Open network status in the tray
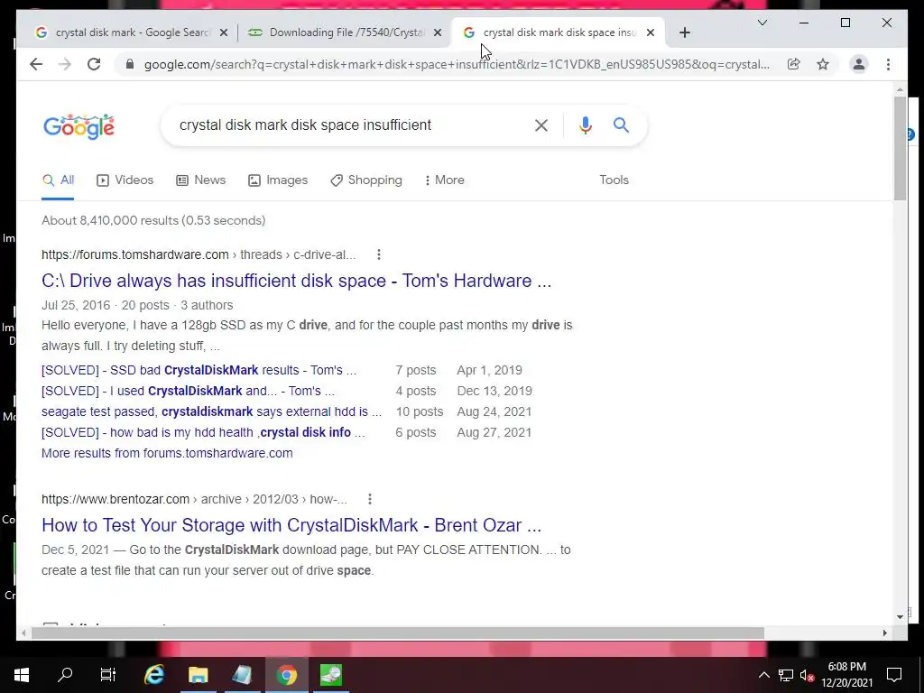Viewport: 924px width, 693px height. click(786, 675)
